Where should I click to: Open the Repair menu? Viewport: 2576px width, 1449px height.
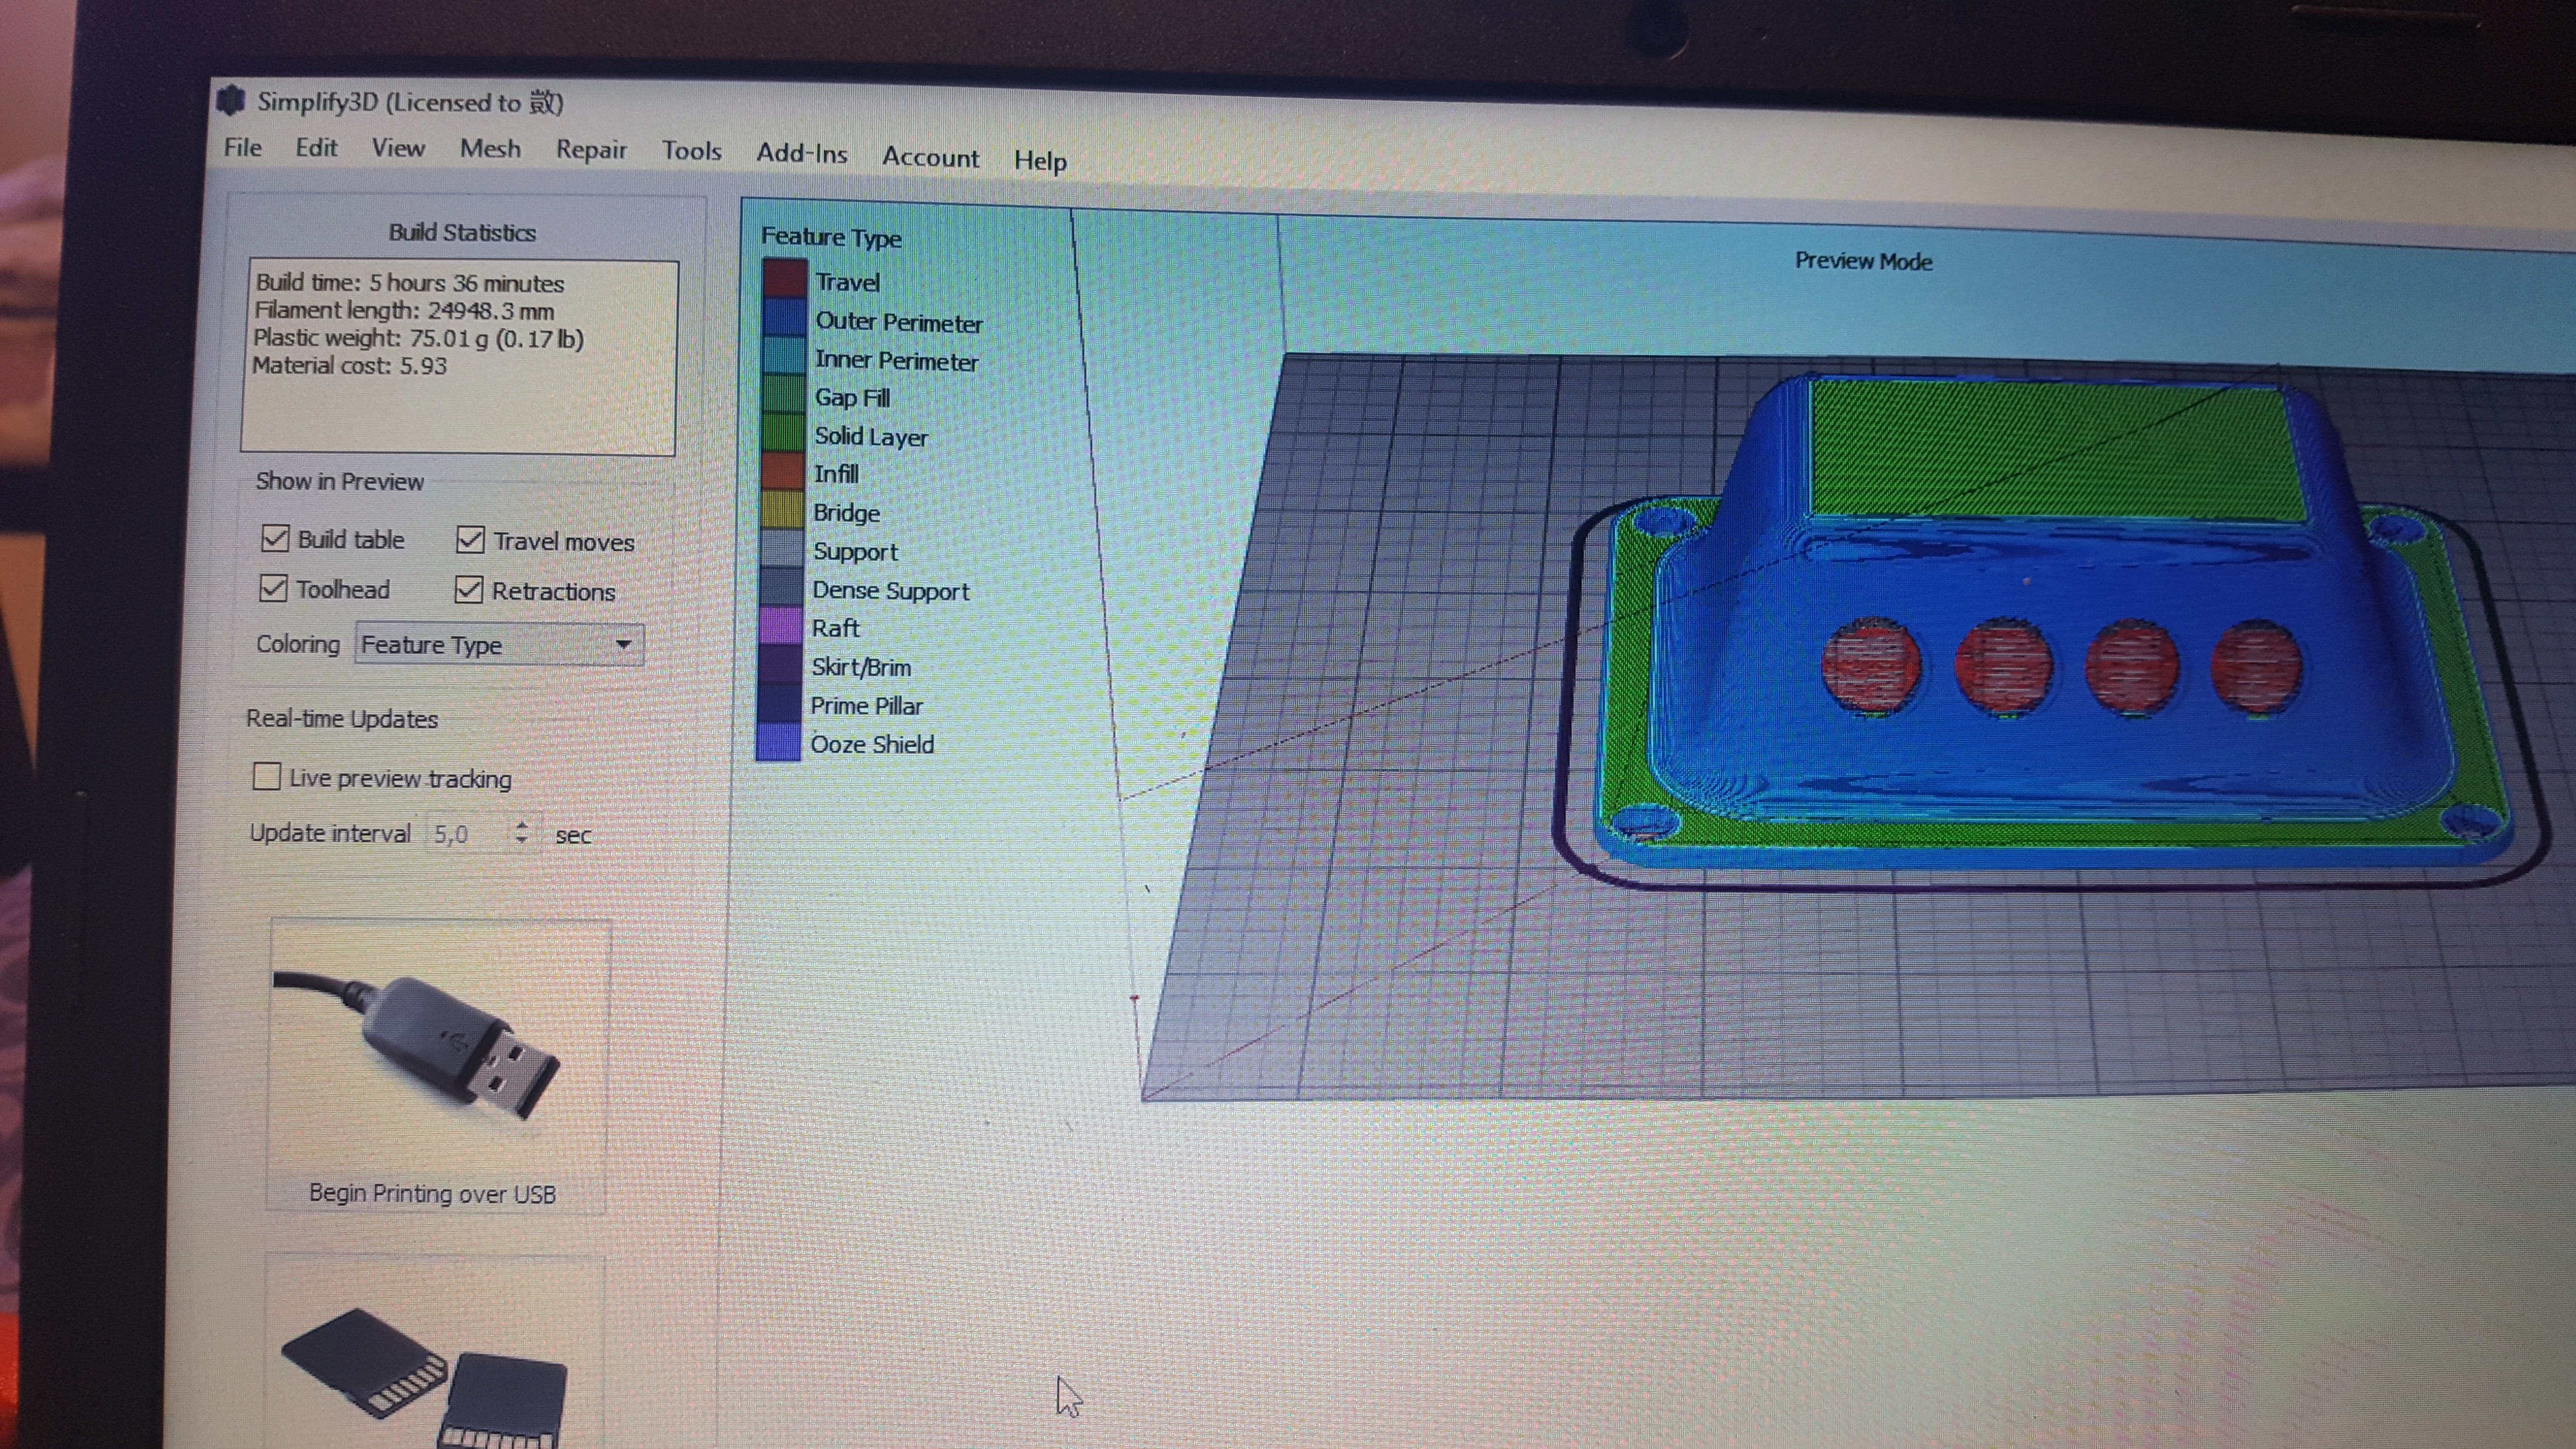tap(591, 150)
